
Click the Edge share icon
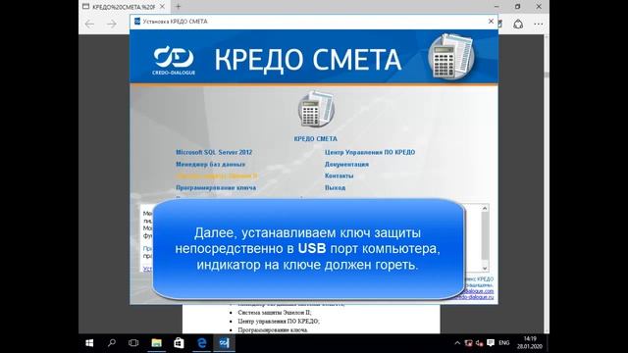click(x=518, y=24)
